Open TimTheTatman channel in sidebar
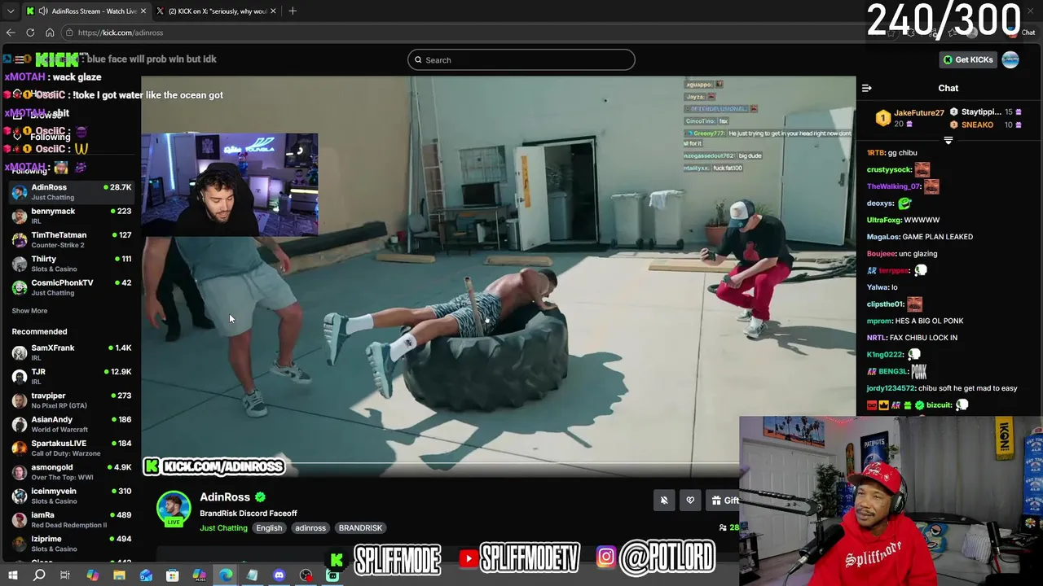Image resolution: width=1043 pixels, height=586 pixels. coord(71,239)
